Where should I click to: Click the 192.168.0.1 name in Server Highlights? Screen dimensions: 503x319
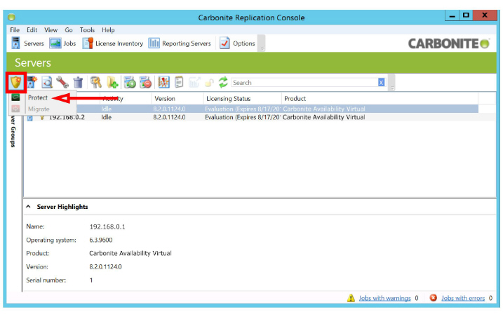[x=107, y=226]
